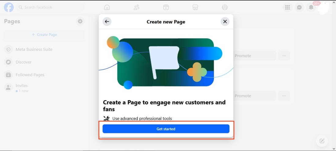
Task: Select Meta Business Suite in sidebar
Action: pyautogui.click(x=34, y=49)
